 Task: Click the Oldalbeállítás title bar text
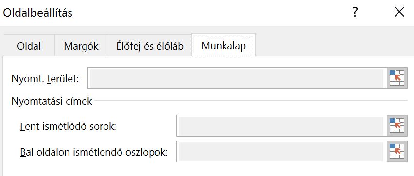tap(37, 13)
